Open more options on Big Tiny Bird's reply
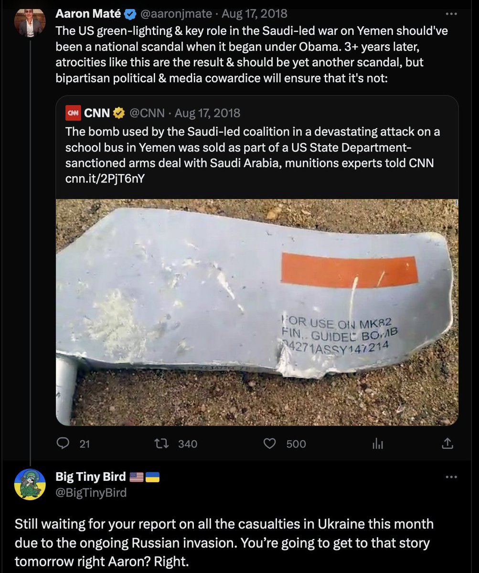 point(451,477)
